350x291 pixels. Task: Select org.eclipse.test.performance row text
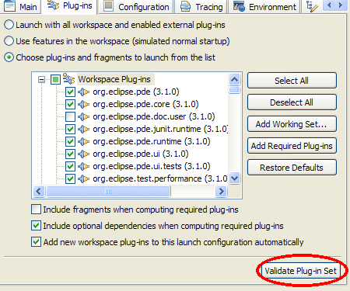point(160,178)
